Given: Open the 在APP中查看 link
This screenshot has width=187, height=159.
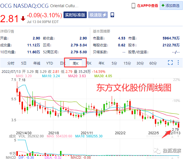Looking at the screenshot, I should point(147,6).
